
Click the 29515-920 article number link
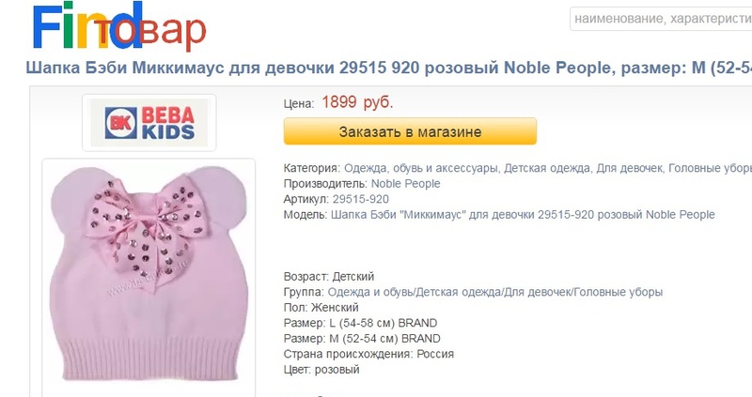pos(361,199)
